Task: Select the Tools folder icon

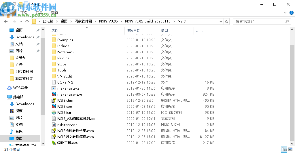Action: (54, 70)
